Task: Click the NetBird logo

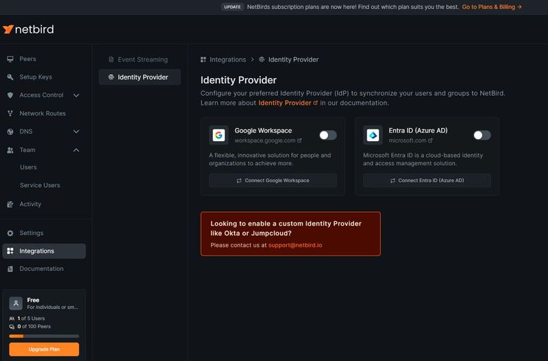Action: (28, 29)
